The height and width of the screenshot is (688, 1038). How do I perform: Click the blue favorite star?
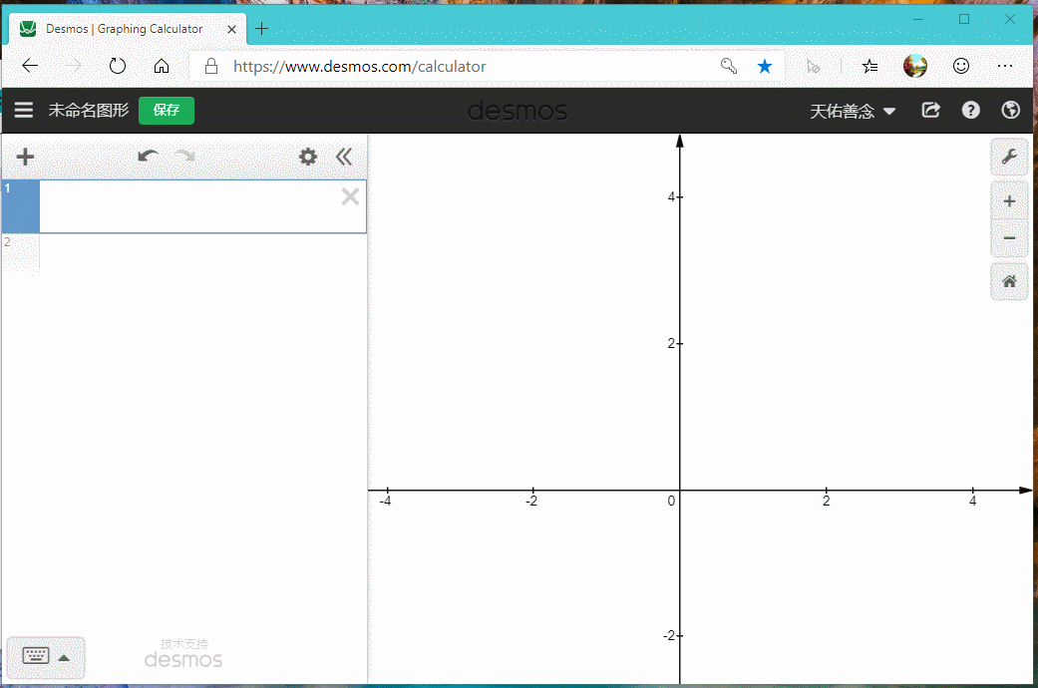765,66
